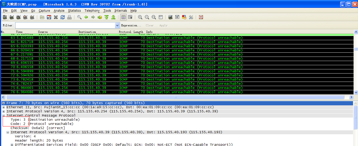The height and width of the screenshot is (146, 358).
Task: Expand the Frame 7 tree node
Action: point(3,103)
